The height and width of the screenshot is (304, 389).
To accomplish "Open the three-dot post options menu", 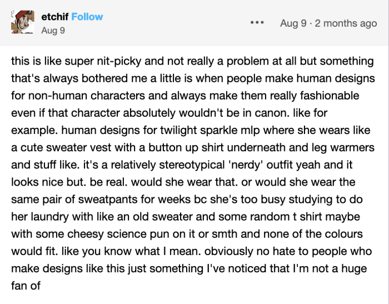I will click(x=258, y=23).
